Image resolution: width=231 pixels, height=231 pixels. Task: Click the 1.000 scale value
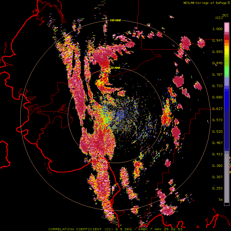pyautogui.click(x=217, y=29)
